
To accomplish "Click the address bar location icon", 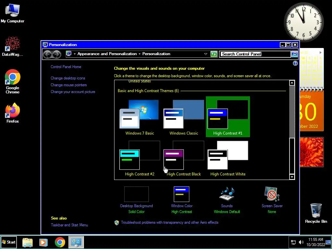I will pyautogui.click(x=69, y=54).
